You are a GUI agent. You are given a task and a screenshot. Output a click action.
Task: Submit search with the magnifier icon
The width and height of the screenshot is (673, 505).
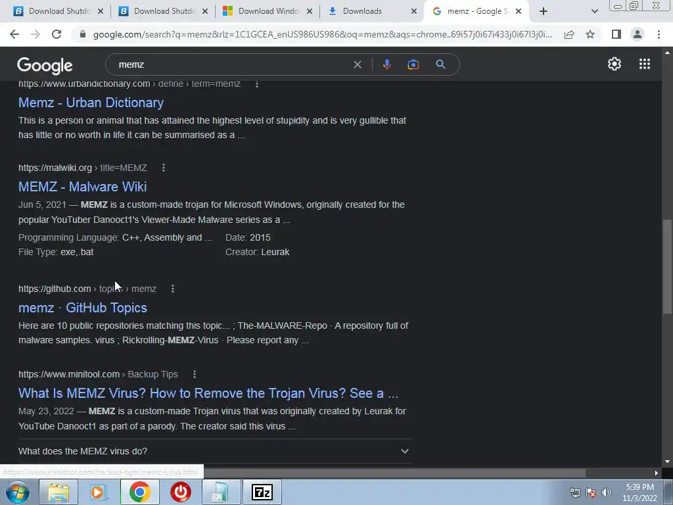440,64
